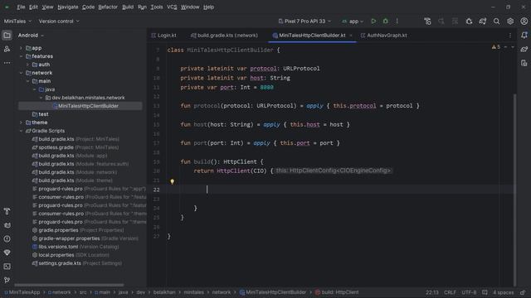Open IDE settings gear icon
Image resolution: width=531 pixels, height=298 pixels.
click(510, 22)
